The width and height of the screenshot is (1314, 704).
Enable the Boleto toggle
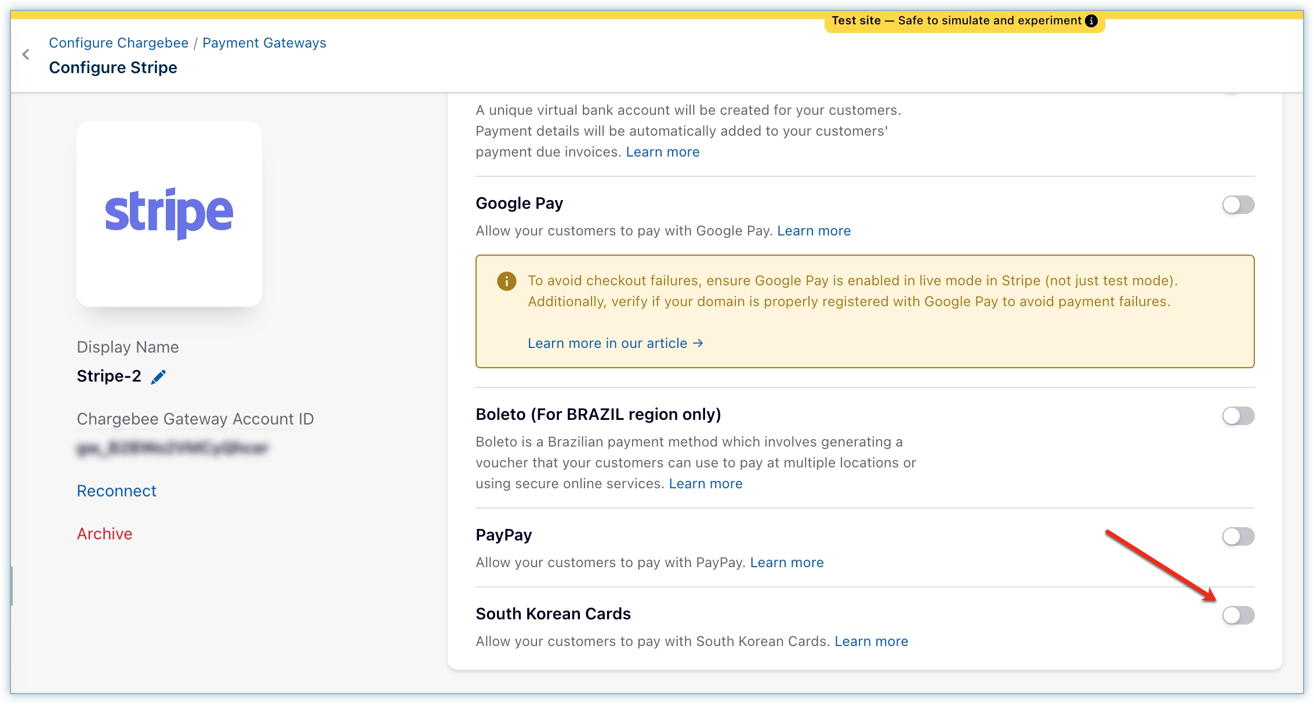1238,416
